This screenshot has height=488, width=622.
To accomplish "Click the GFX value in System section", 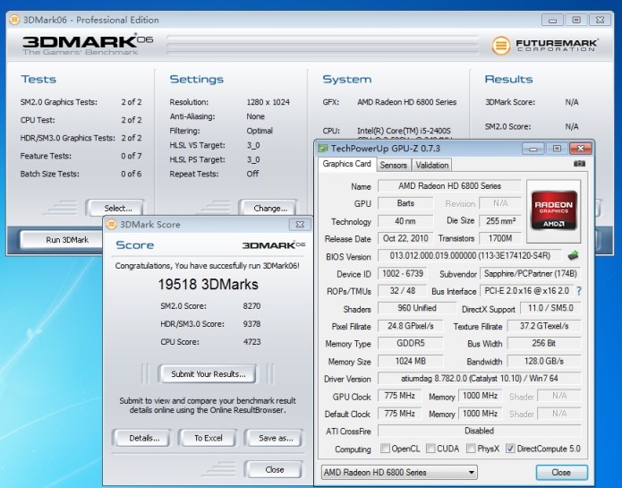I will (x=407, y=102).
